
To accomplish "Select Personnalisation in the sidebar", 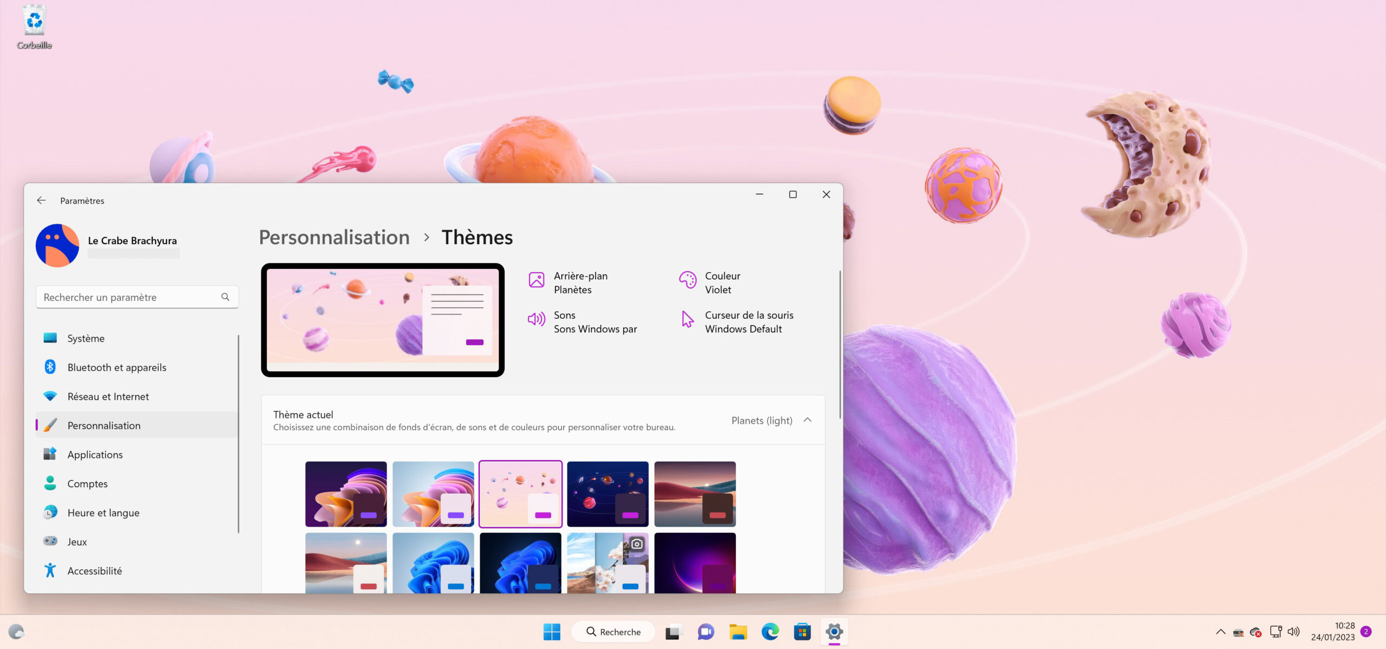I will click(136, 425).
